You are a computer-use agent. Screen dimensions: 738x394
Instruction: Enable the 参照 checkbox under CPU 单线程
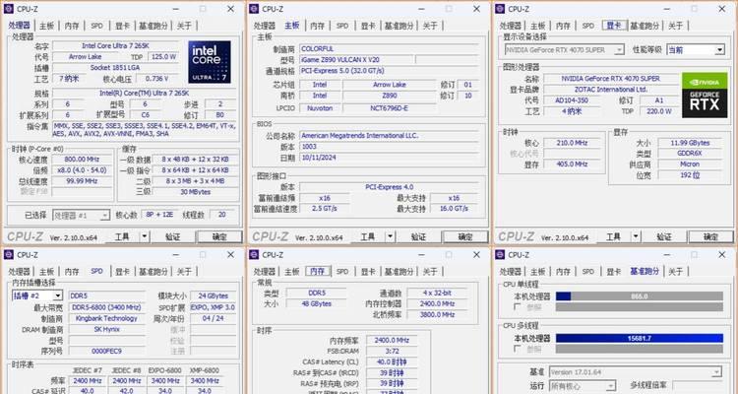(518, 306)
